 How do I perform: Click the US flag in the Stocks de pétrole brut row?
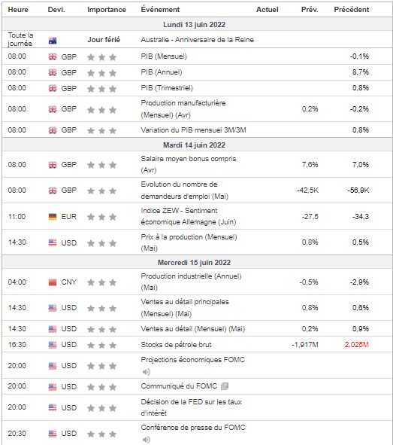click(x=53, y=345)
